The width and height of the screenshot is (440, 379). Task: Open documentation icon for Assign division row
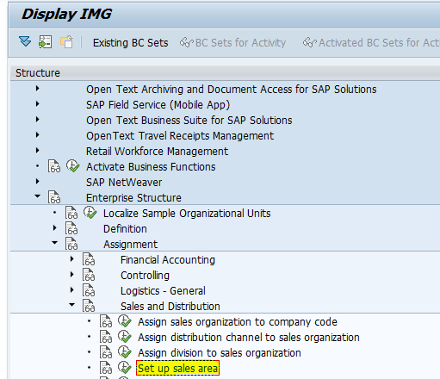[106, 352]
